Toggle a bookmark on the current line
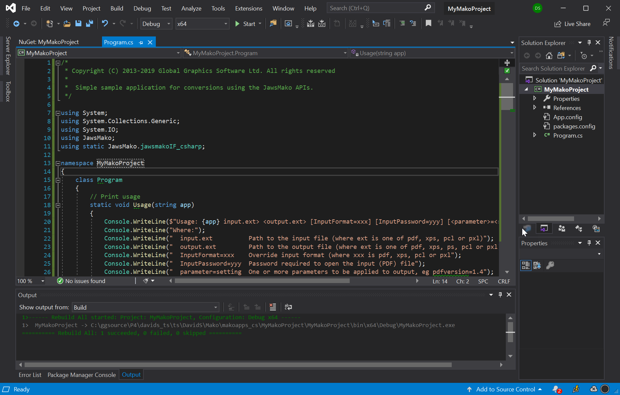This screenshot has height=395, width=620. [x=428, y=24]
